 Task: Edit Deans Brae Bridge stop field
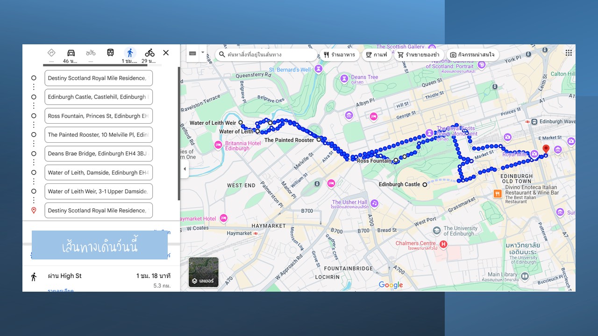[x=99, y=154]
